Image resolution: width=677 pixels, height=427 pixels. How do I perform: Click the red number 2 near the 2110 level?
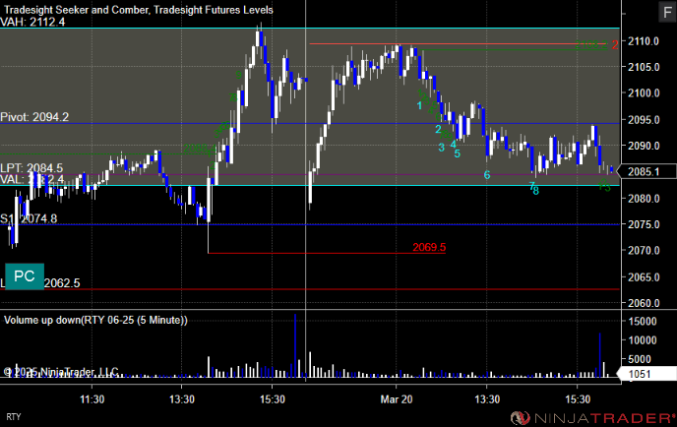pyautogui.click(x=615, y=44)
